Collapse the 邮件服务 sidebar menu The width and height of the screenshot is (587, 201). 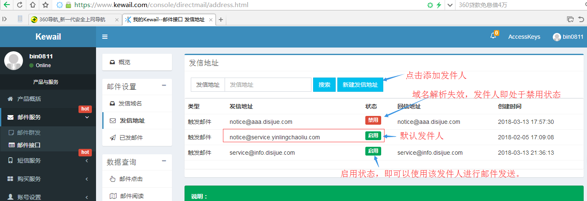click(48, 117)
